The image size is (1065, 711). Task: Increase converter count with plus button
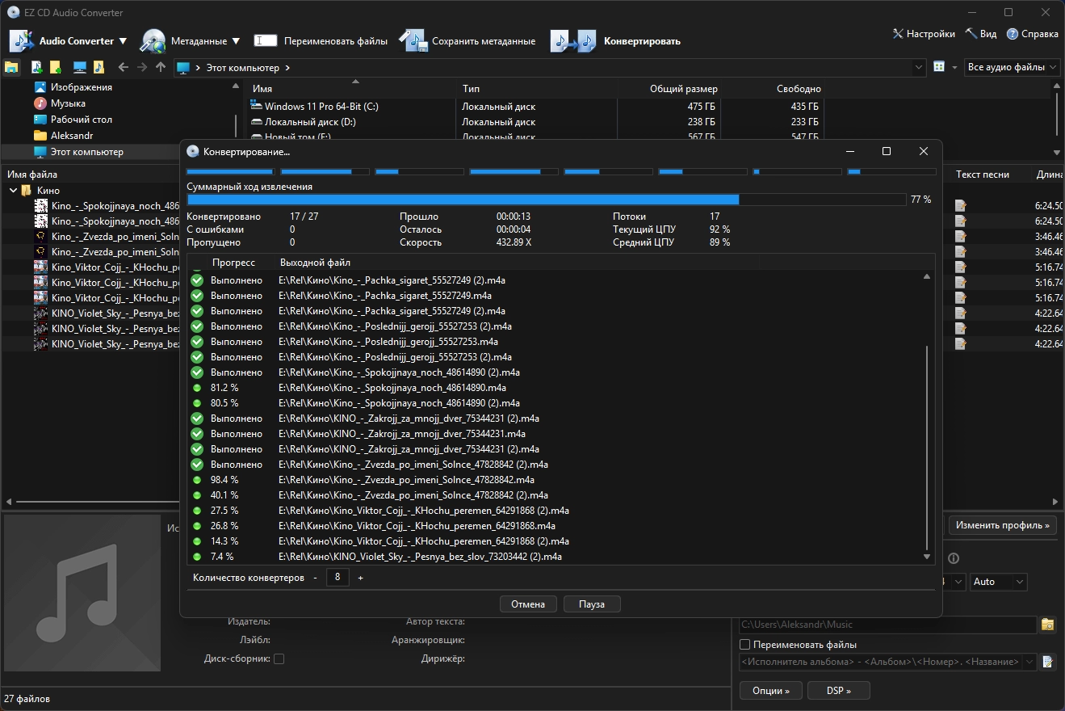tap(360, 578)
